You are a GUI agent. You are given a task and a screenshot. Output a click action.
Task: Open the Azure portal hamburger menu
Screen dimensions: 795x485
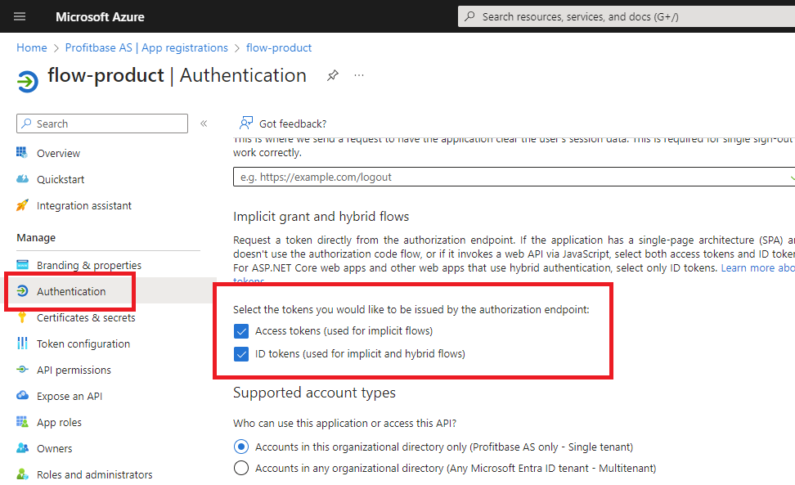pyautogui.click(x=20, y=16)
